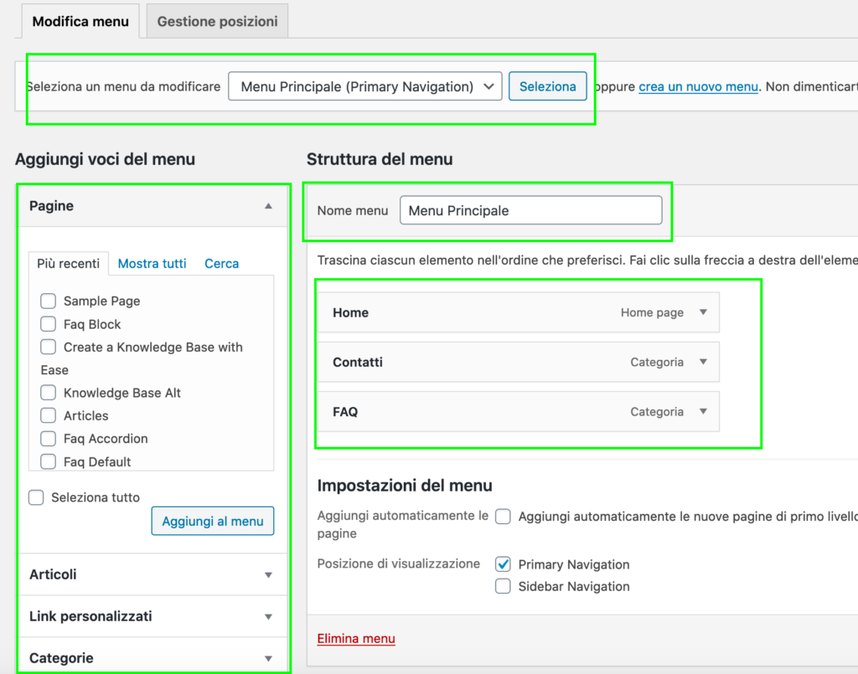Click the Elimina menu link
This screenshot has height=674, width=858.
(x=356, y=639)
